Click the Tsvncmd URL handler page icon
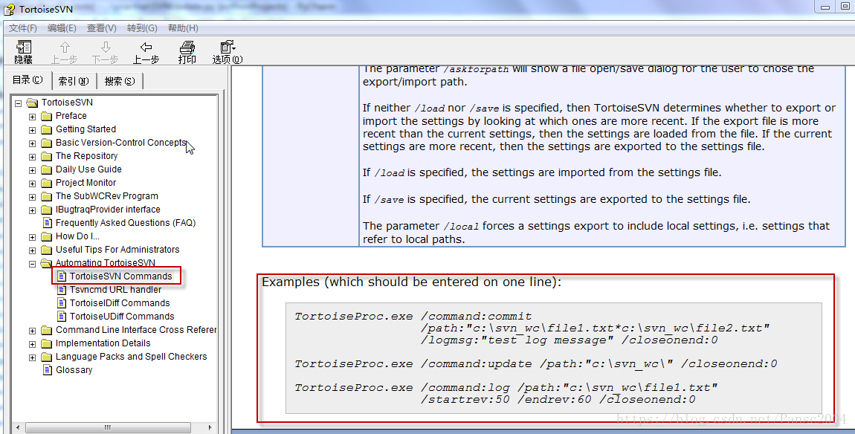The width and height of the screenshot is (855, 434). 62,290
